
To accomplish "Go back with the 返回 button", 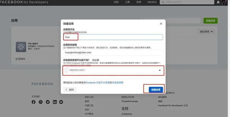I will 70,90.
